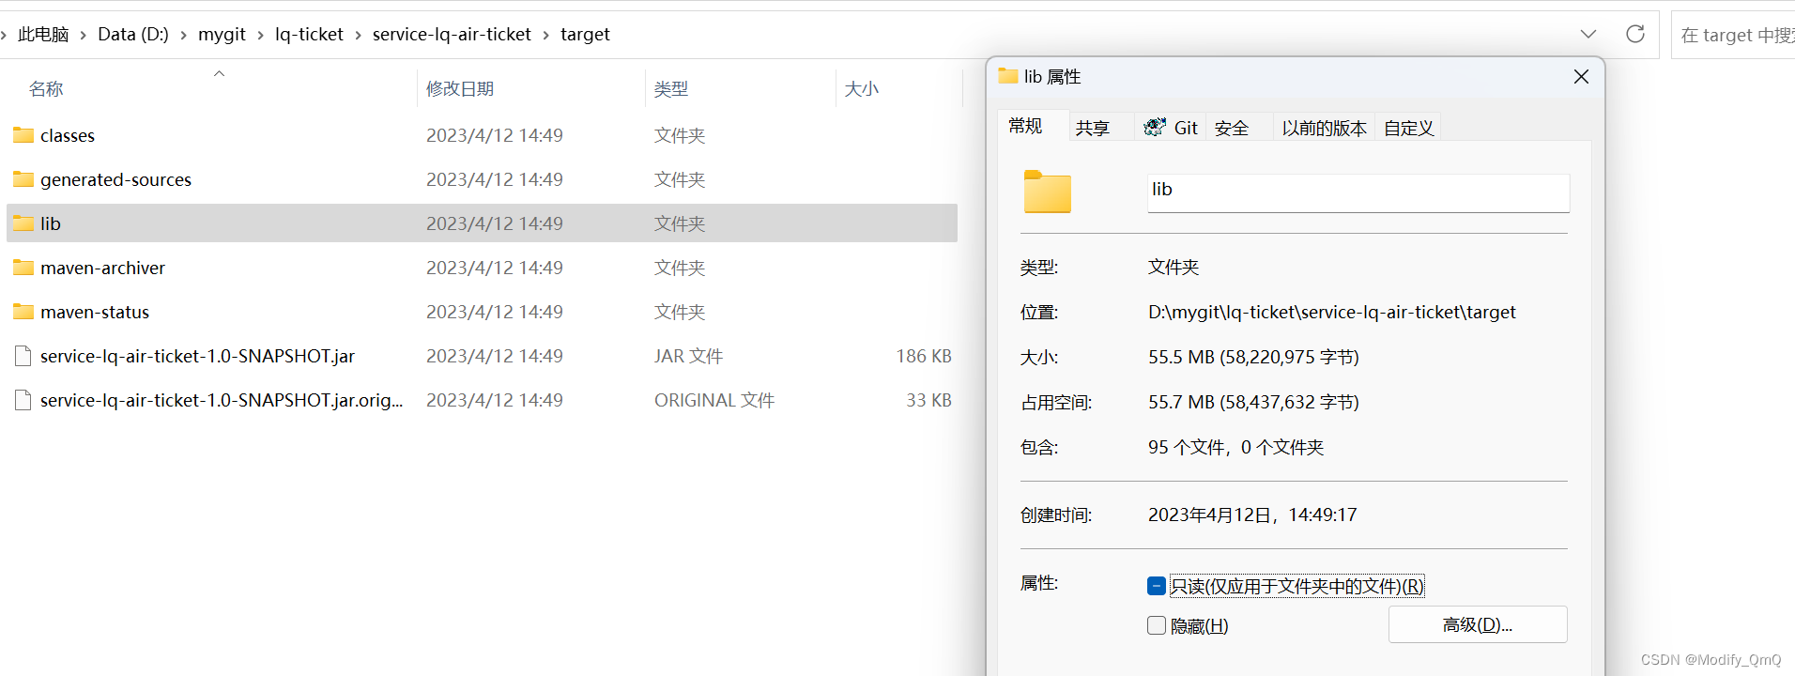This screenshot has height=676, width=1795.
Task: Select the maven-archiver folder name
Action: click(102, 268)
